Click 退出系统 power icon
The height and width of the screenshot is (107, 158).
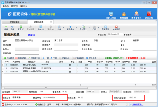[149, 14]
